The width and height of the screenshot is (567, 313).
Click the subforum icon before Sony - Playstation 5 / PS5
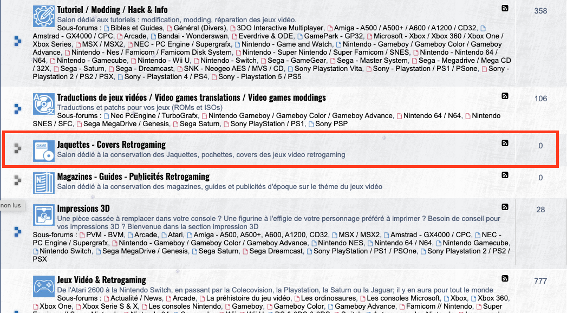pos(214,77)
